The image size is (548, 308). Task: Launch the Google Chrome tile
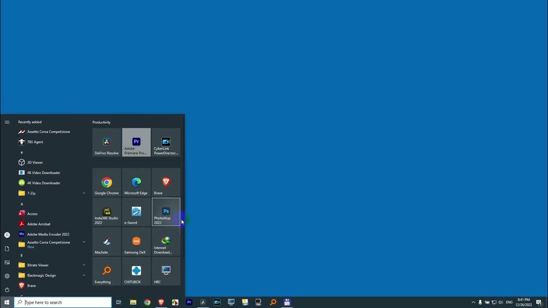107,182
